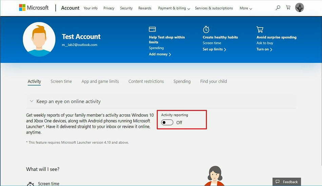Image resolution: width=322 pixels, height=186 pixels.
Task: Select the Activity tab
Action: (x=34, y=81)
